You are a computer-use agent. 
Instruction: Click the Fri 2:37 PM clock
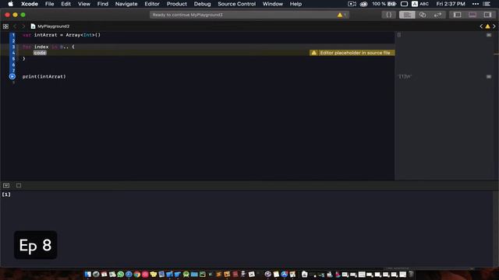coord(451,4)
